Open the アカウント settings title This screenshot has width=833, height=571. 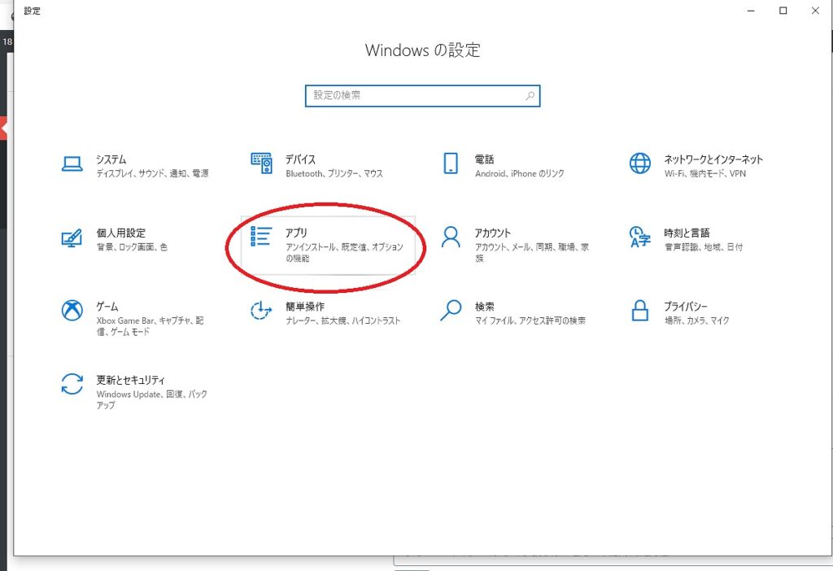click(x=492, y=233)
